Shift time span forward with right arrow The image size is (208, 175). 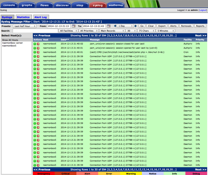tap(135, 26)
